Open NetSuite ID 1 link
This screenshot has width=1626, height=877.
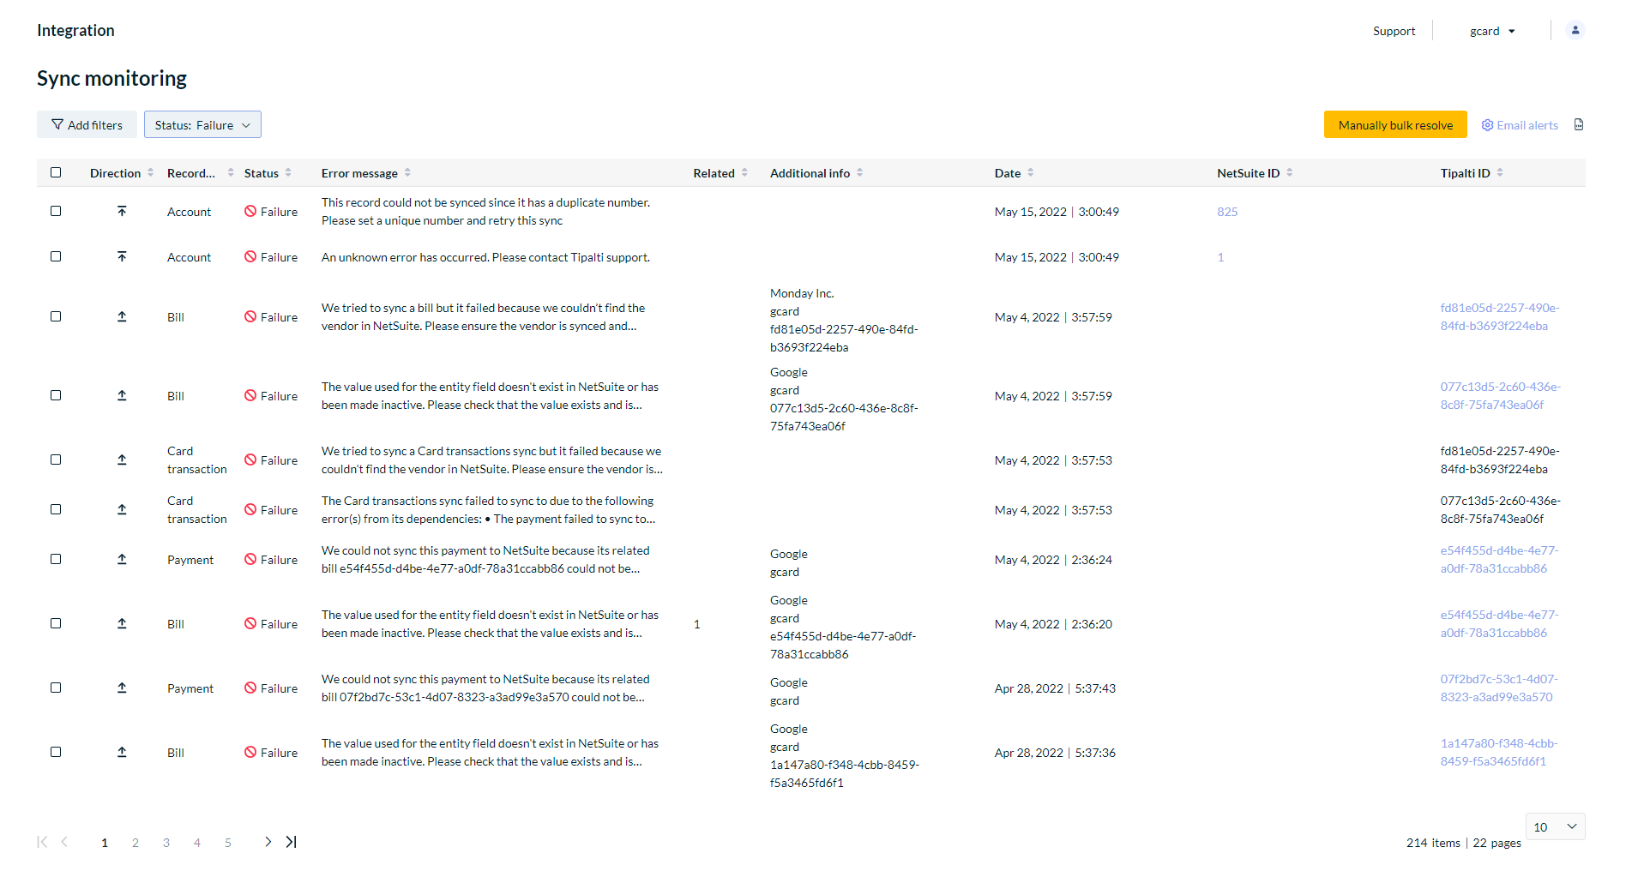(1220, 257)
